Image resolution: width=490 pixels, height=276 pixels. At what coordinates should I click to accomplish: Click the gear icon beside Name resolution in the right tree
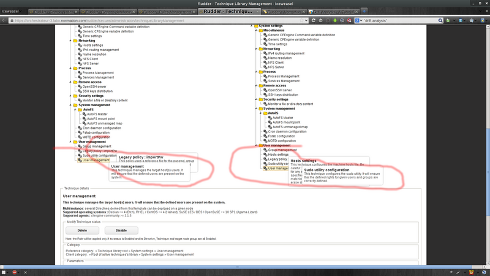(265, 58)
